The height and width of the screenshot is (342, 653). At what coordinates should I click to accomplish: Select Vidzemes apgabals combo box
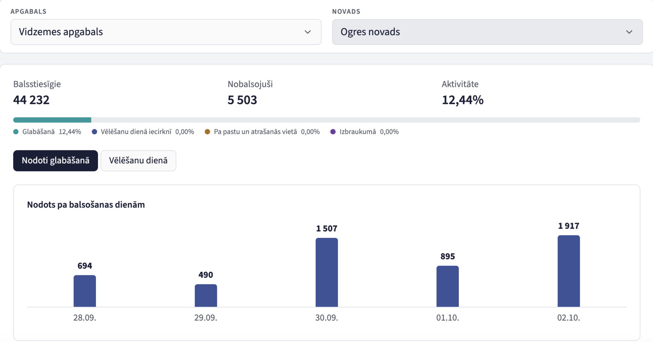tap(166, 32)
